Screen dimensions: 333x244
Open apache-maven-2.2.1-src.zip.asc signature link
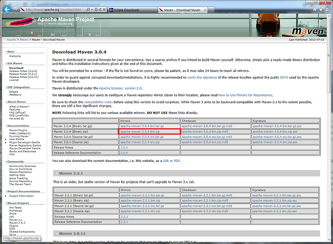[275, 211]
